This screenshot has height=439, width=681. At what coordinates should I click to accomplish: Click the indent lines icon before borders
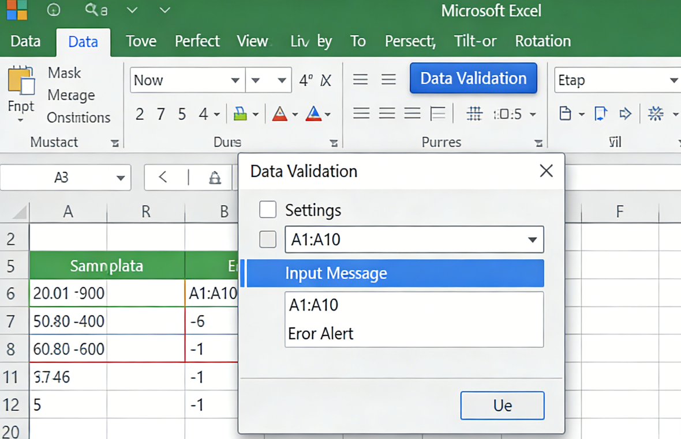click(x=438, y=113)
